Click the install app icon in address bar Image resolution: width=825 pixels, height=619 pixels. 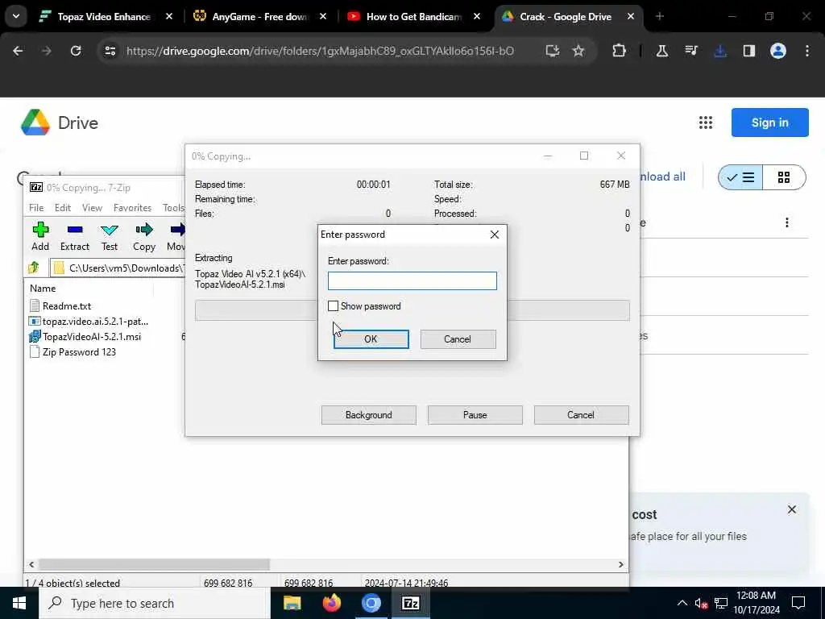click(552, 51)
